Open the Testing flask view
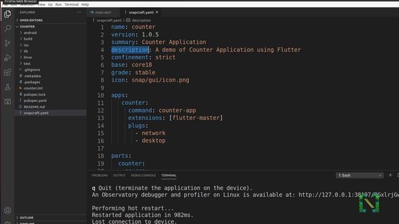 point(7,87)
